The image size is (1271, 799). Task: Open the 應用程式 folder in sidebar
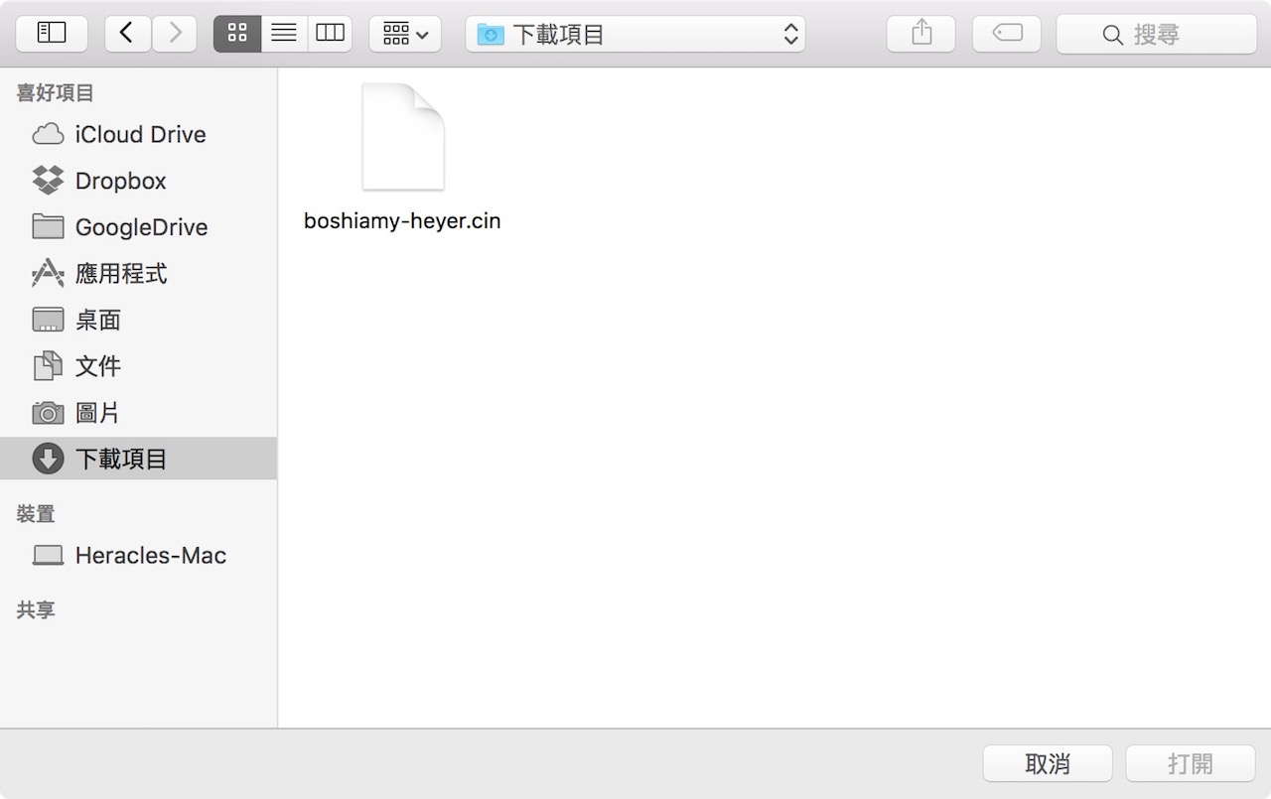[123, 274]
